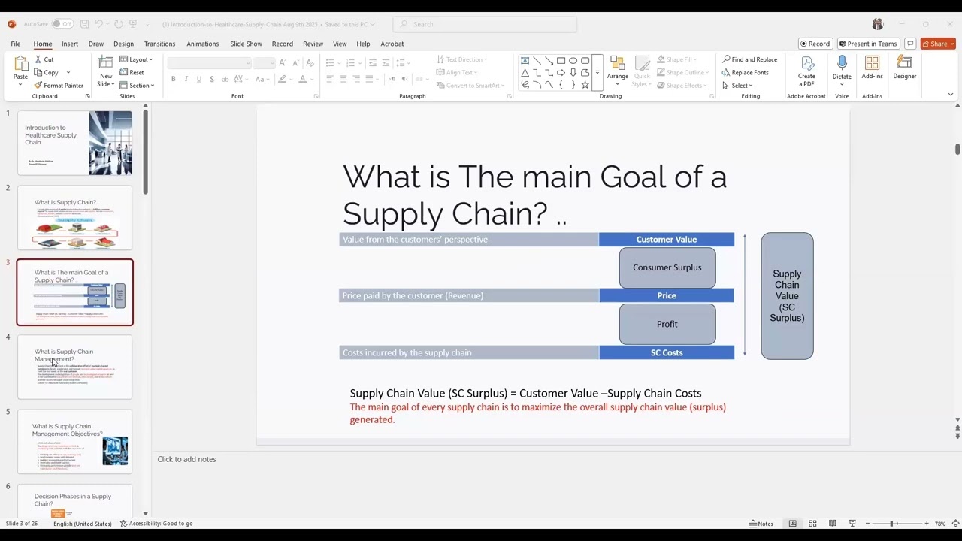
Task: Open the Comments pane icon
Action: point(910,44)
